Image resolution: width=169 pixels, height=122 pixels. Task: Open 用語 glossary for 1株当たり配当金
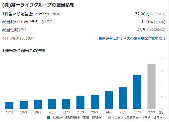click(x=56, y=14)
